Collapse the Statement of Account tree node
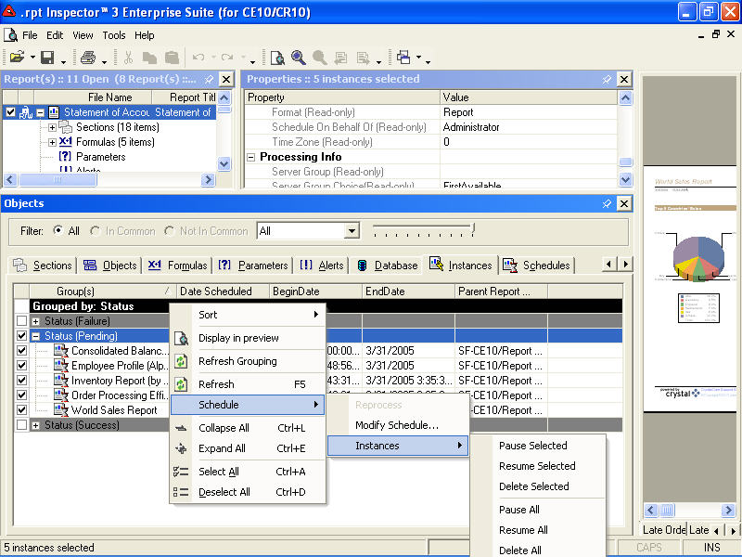 click(41, 112)
